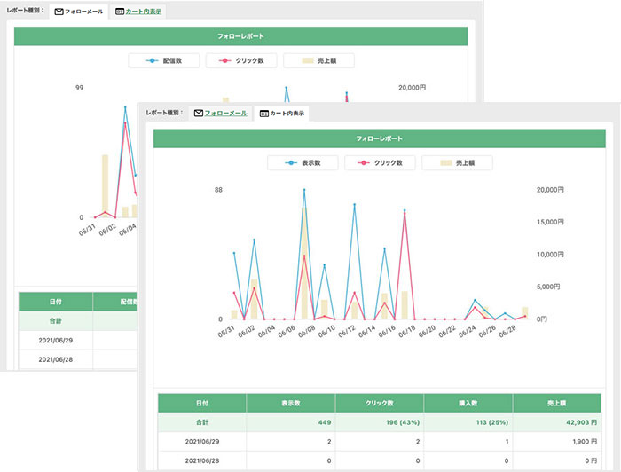Toggle 売上額 legend in back chart
The height and width of the screenshot is (472, 621).
(318, 60)
